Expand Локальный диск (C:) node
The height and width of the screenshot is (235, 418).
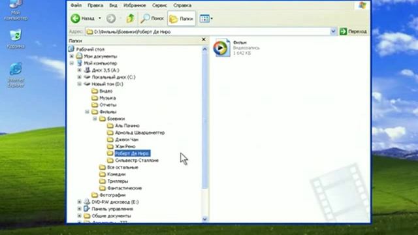pyautogui.click(x=80, y=77)
